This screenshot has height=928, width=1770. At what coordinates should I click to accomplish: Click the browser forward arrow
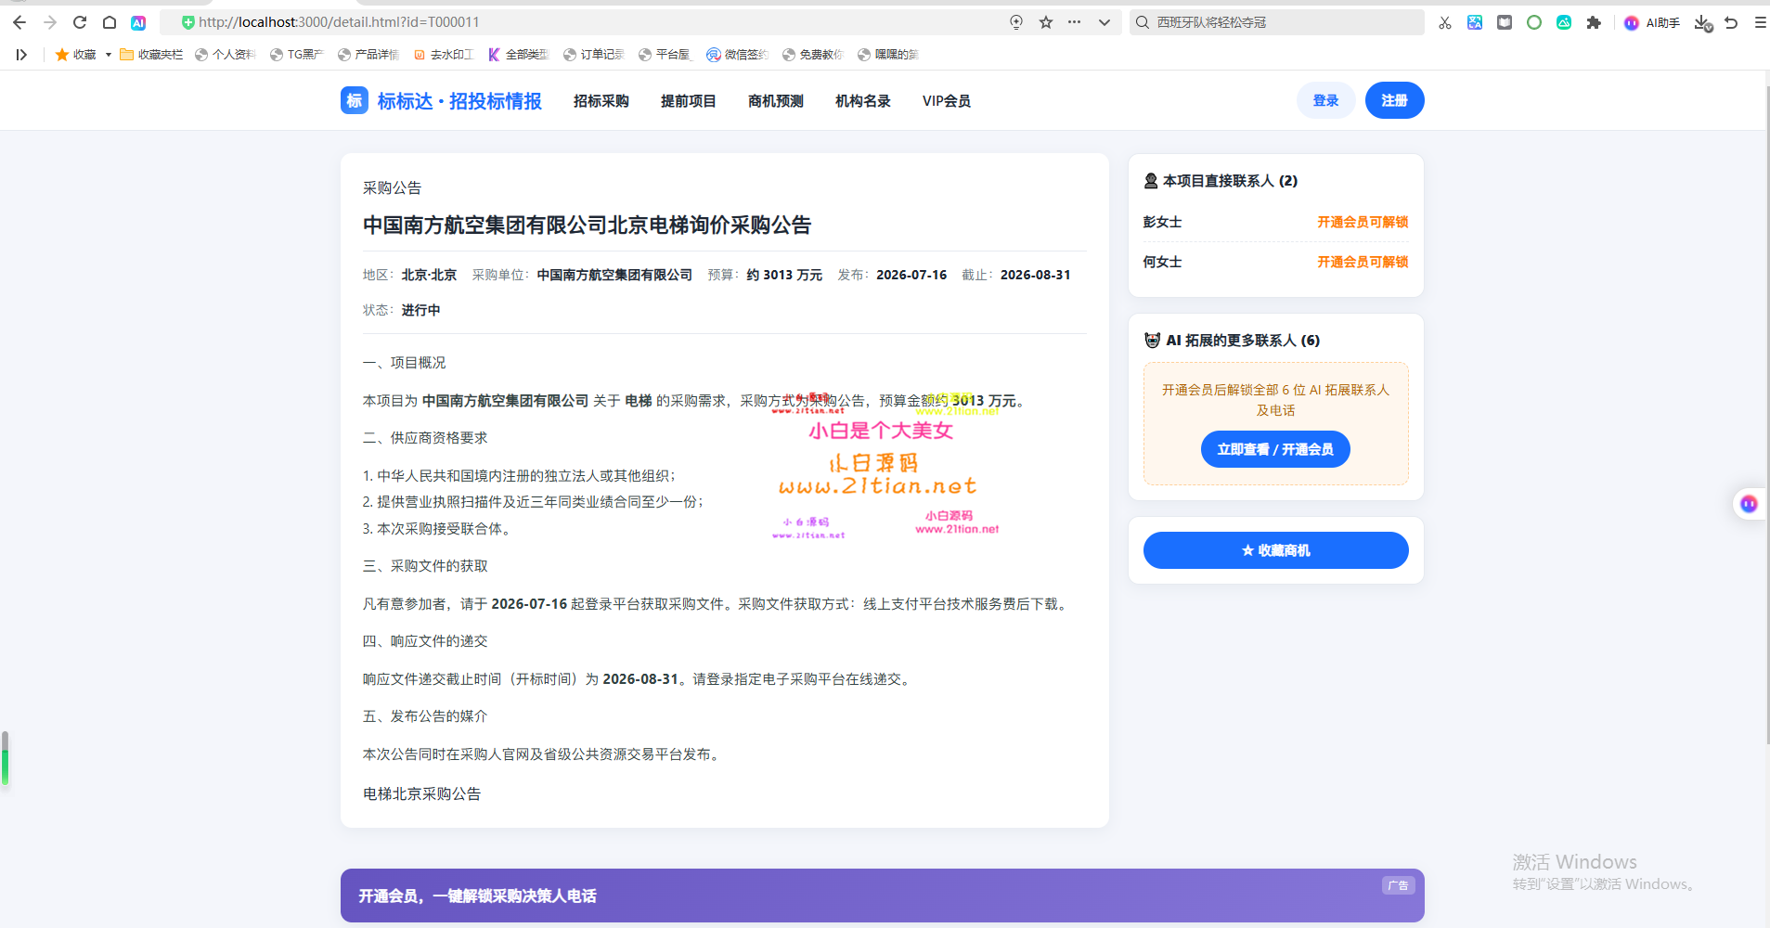(50, 22)
